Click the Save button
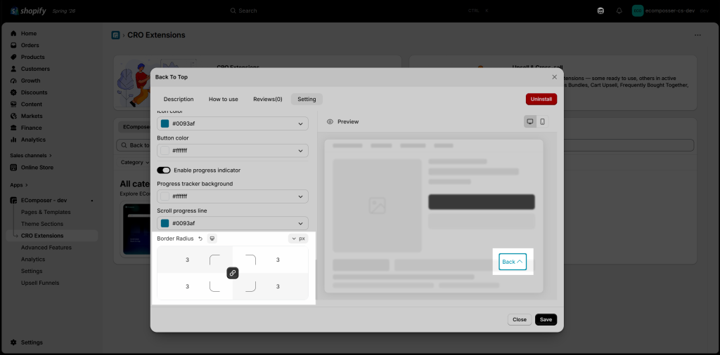The height and width of the screenshot is (355, 720). [x=546, y=320]
